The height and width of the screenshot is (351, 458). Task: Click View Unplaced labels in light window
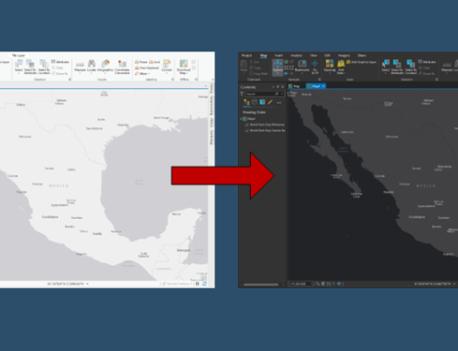click(147, 68)
